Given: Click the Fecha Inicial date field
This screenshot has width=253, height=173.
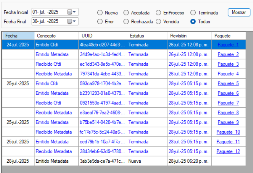Looking at the screenshot, I should [x=55, y=12].
